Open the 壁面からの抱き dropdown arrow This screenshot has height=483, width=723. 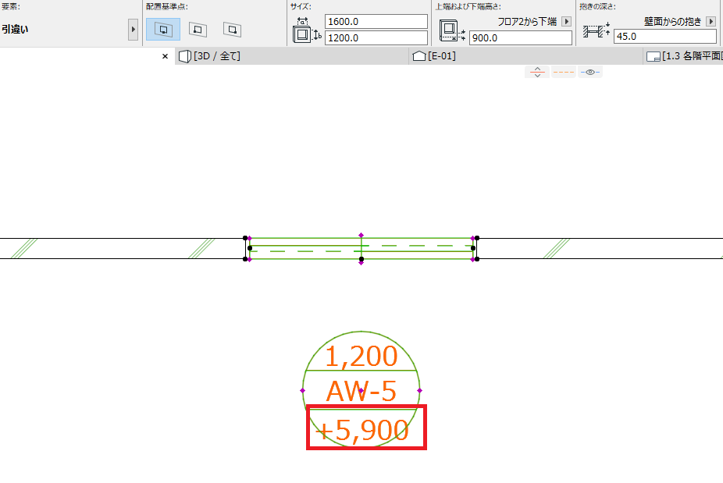711,22
